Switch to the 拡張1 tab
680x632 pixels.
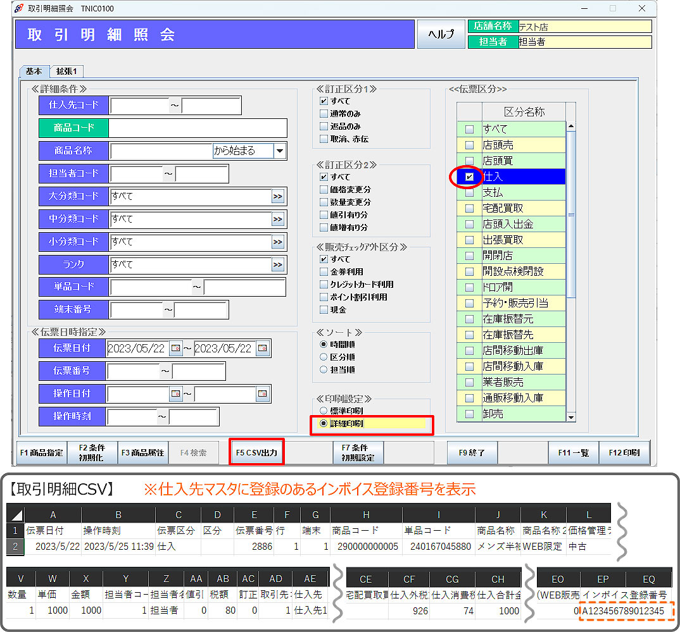[66, 71]
